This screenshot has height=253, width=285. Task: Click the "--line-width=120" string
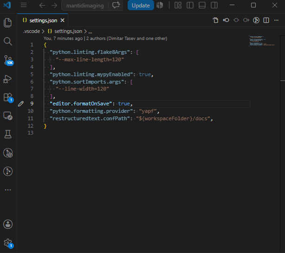82,89
